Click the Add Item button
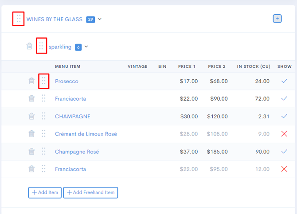This screenshot has height=214, width=297. coord(45,192)
